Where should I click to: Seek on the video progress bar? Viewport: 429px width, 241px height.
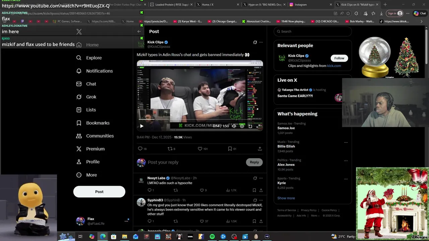tap(200, 119)
